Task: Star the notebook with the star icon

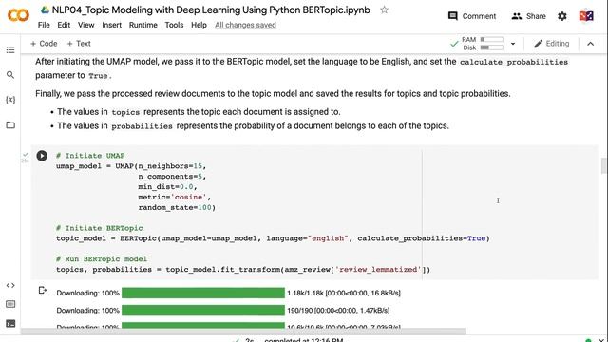Action: point(384,10)
